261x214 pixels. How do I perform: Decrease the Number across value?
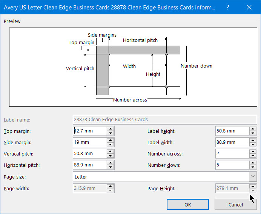pos(253,155)
